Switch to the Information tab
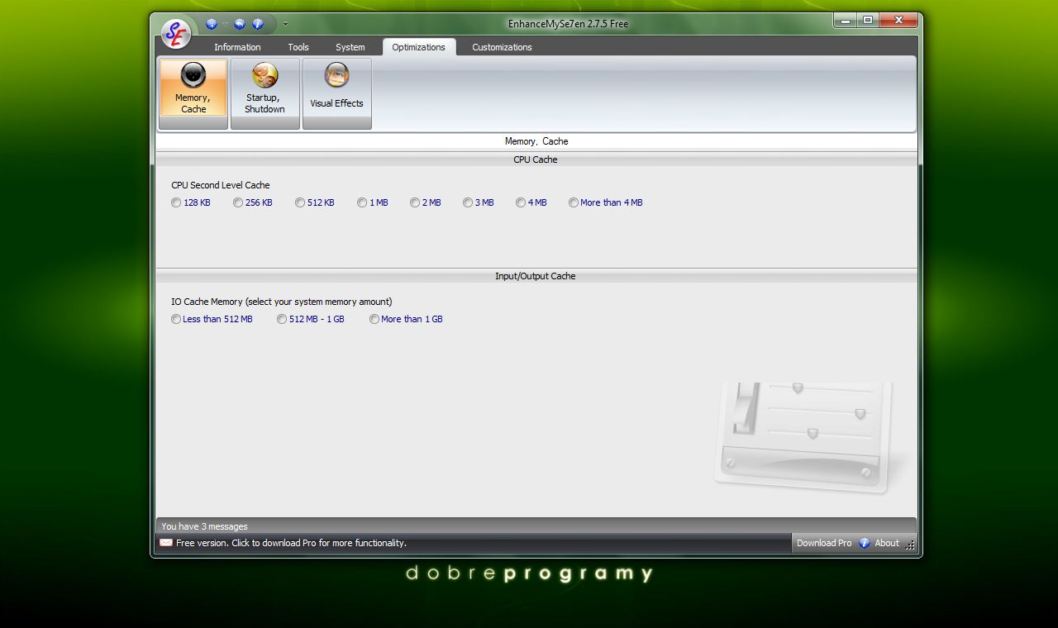 [237, 47]
